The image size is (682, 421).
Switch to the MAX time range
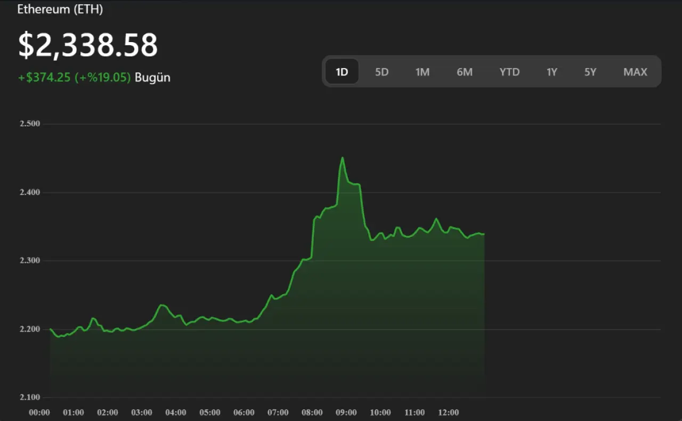click(x=635, y=71)
